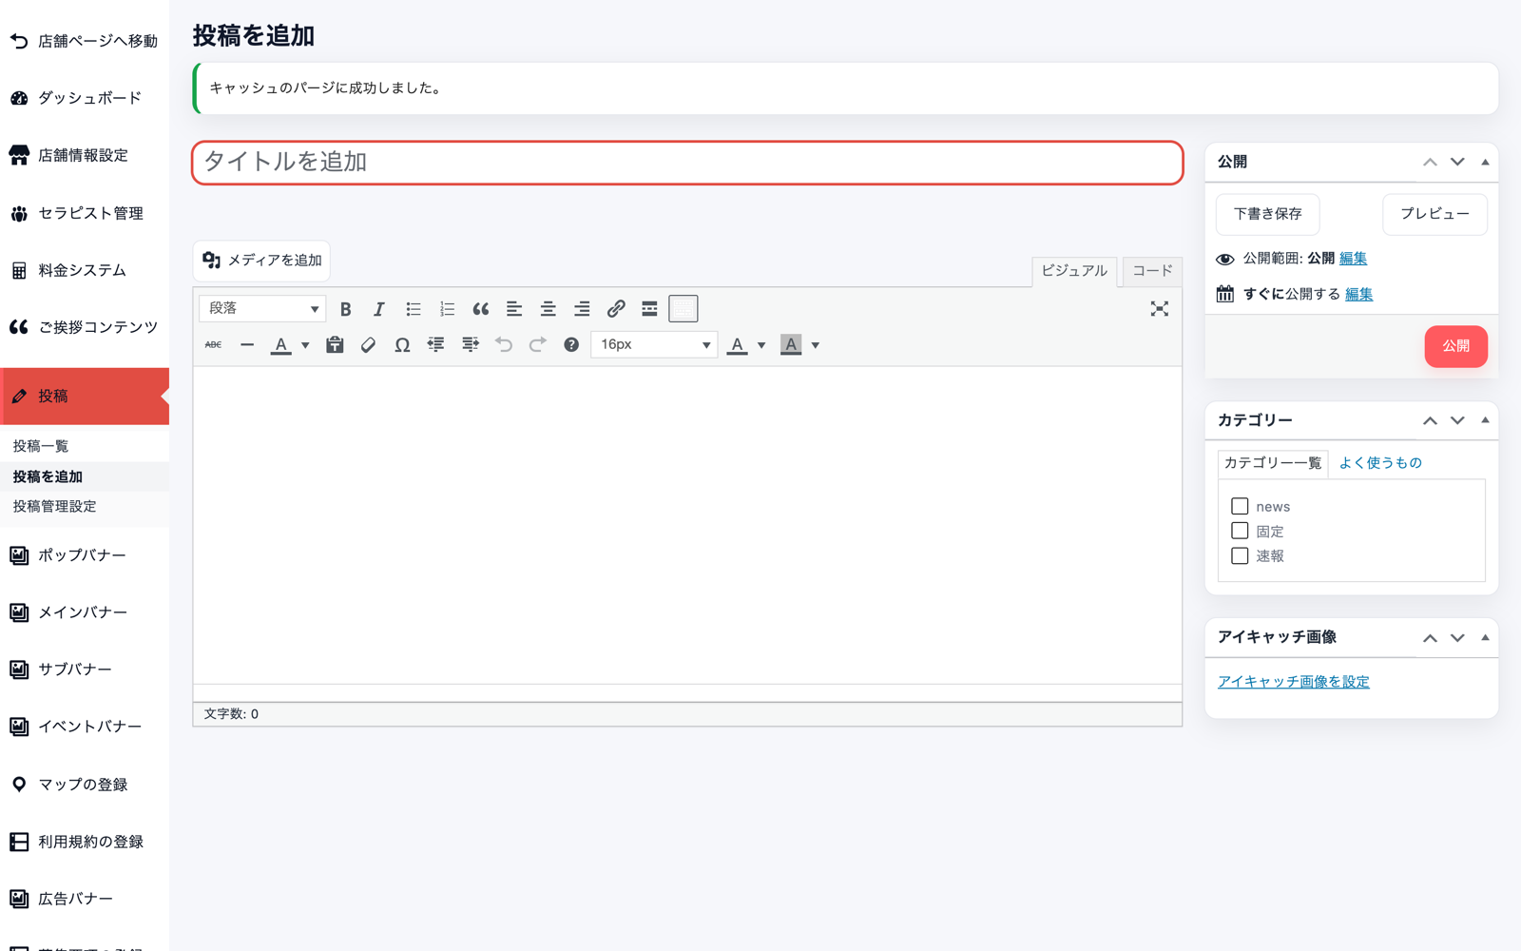Image resolution: width=1521 pixels, height=951 pixels.
Task: Click the red 公開 publish button
Action: point(1455,346)
